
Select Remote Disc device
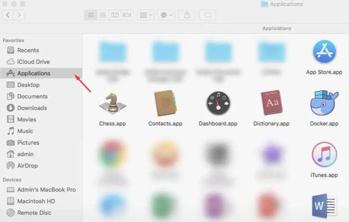(x=41, y=213)
